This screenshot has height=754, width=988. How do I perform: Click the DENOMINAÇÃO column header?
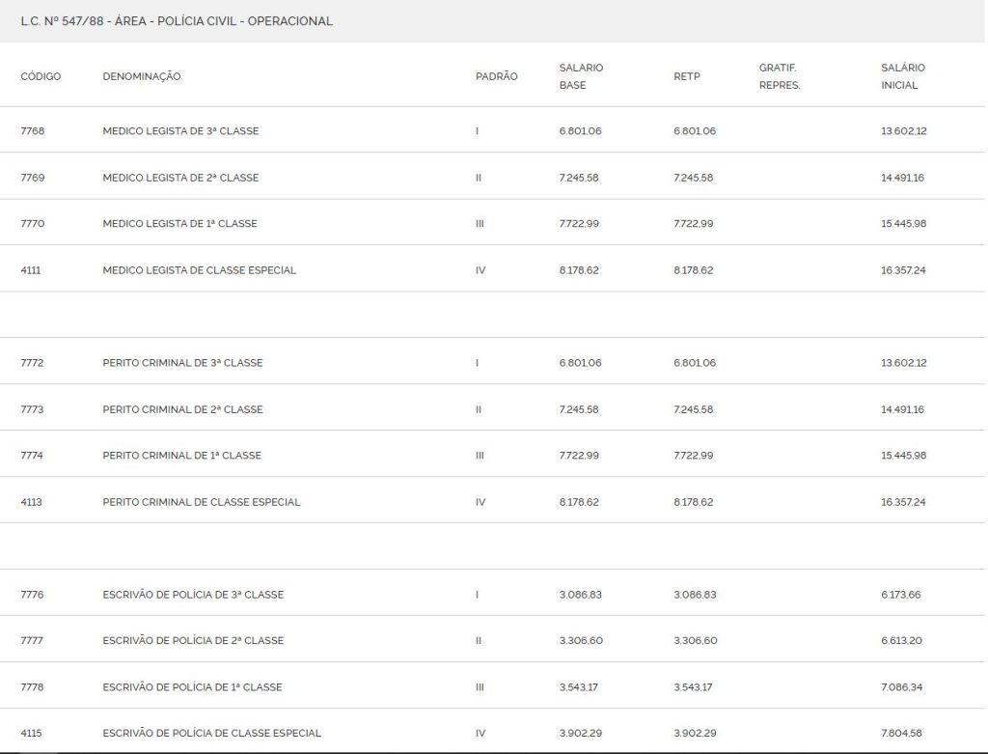(142, 76)
